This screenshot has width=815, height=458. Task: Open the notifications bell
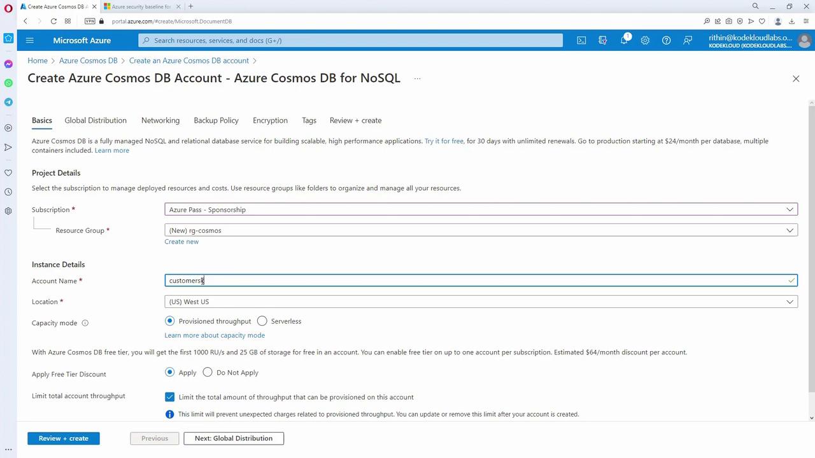(x=624, y=40)
